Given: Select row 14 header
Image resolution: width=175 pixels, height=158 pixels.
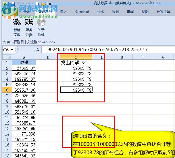Looking at the screenshot, I should (x=7, y=134).
